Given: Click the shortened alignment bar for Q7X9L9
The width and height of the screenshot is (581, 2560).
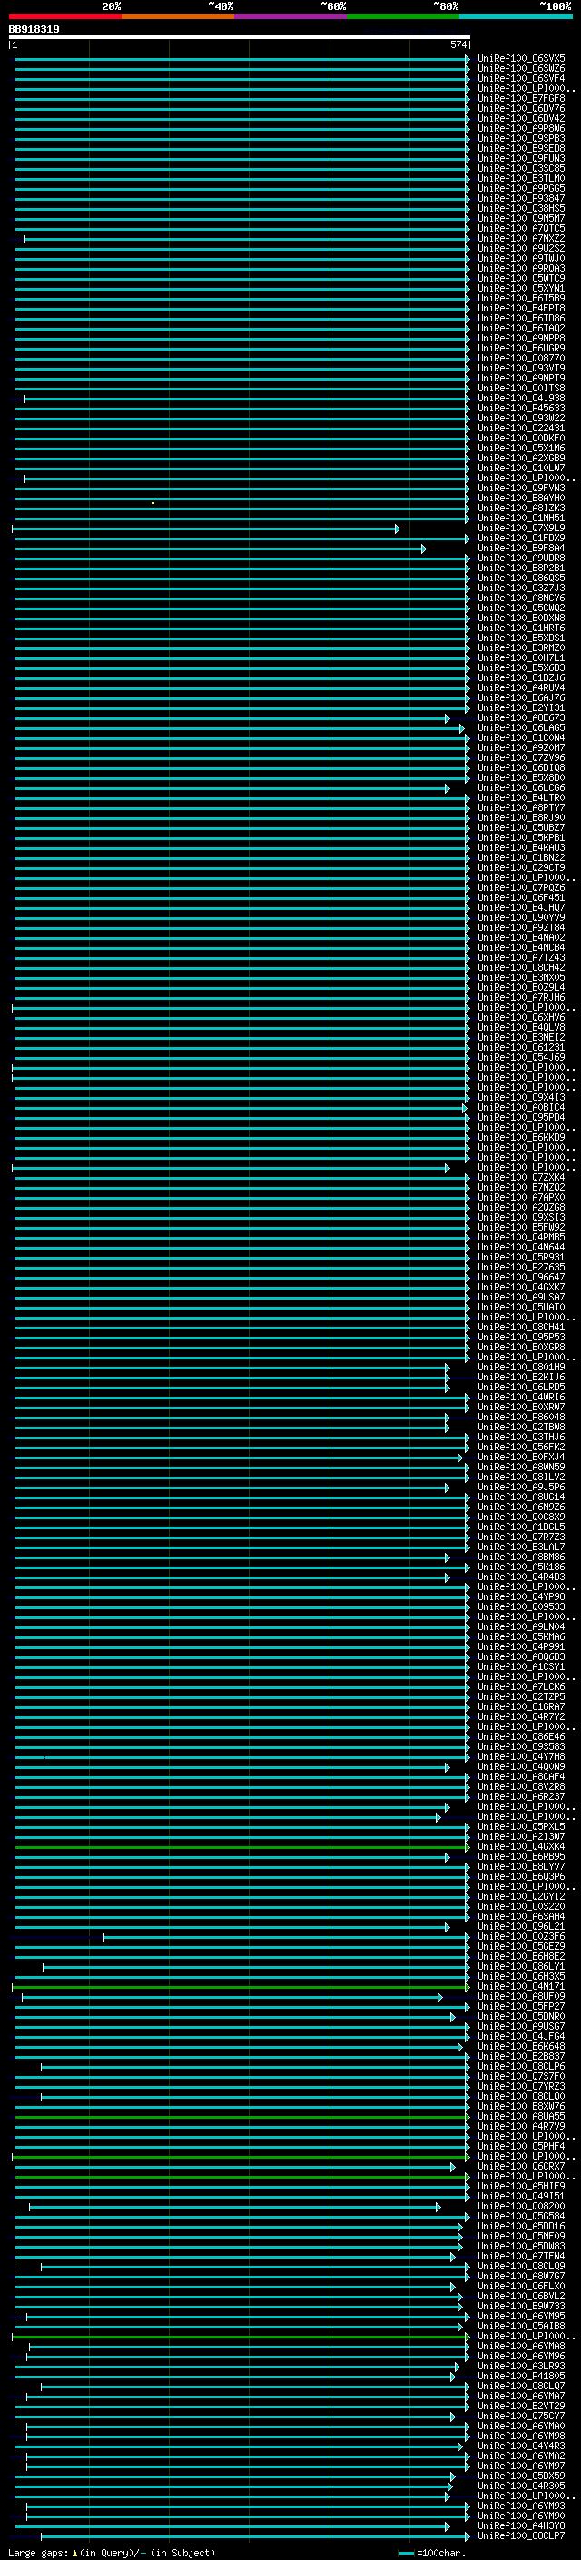Looking at the screenshot, I should 205,529.
